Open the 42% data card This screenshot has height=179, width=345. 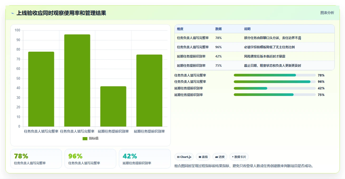(145, 159)
